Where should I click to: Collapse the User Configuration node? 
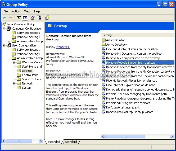[x=4, y=45]
